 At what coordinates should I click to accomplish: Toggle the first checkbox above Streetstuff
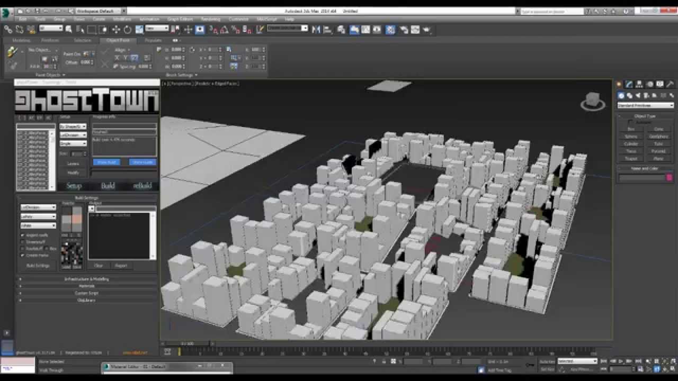(23, 235)
